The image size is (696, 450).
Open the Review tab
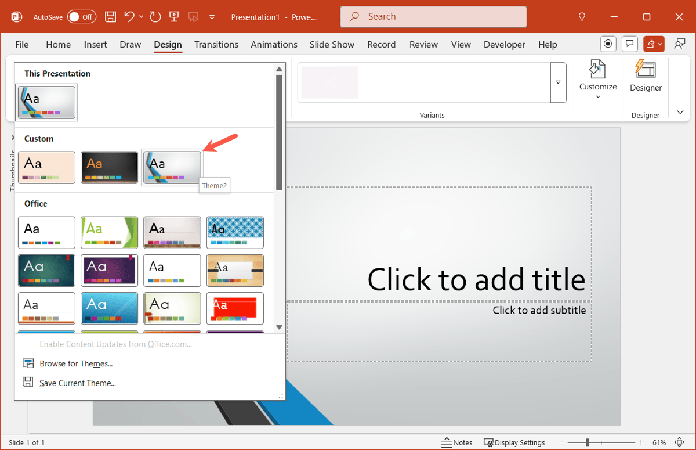[423, 45]
